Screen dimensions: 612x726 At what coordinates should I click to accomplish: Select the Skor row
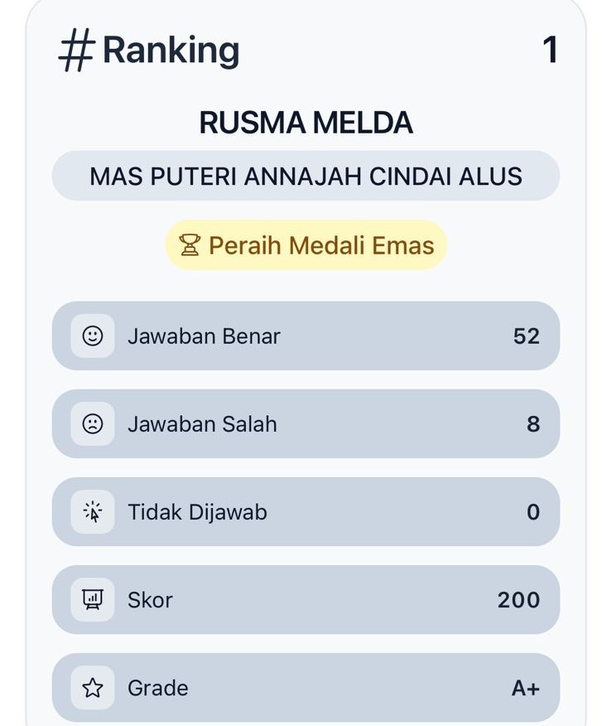pos(306,600)
